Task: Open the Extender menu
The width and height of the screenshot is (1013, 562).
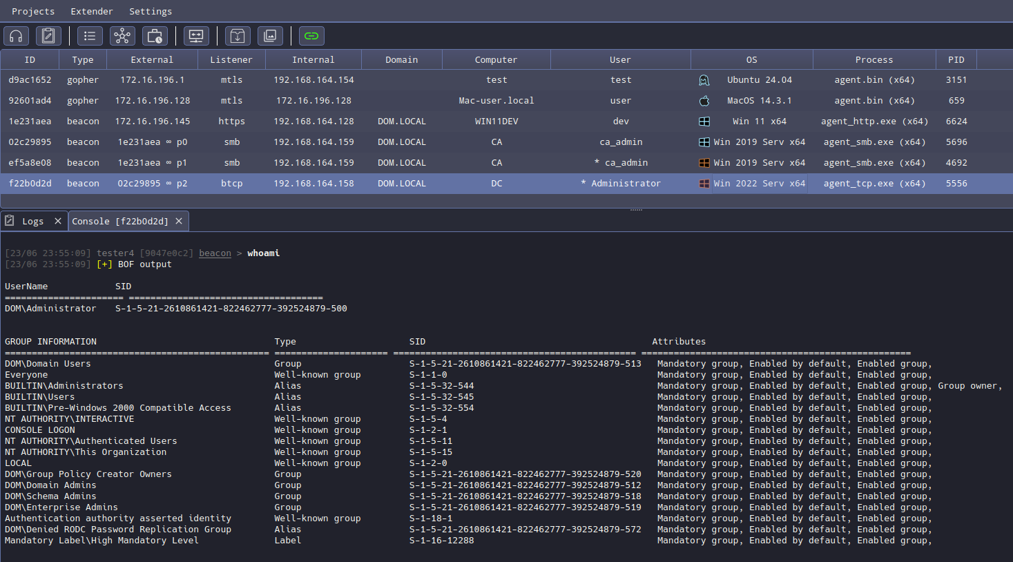Action: [92, 11]
